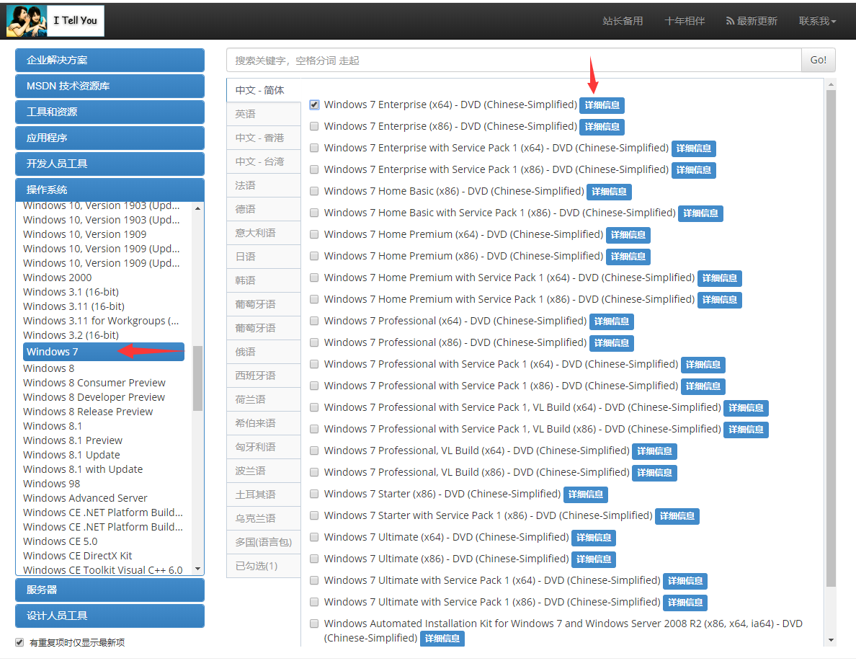
Task: Select Windows 98 in the OS list
Action: pyautogui.click(x=51, y=484)
